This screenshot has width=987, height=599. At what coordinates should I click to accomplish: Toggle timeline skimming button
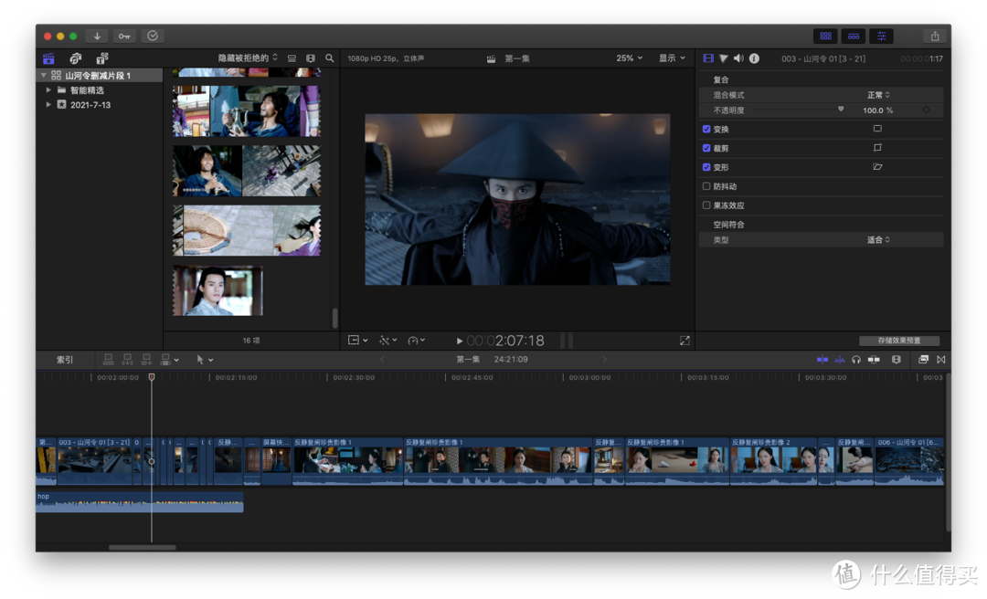click(822, 359)
